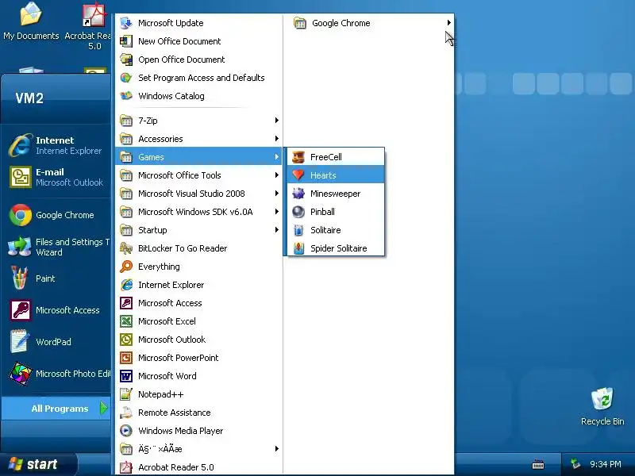Click Internet Explorer icon in All Programs
Screen dimensions: 635x476
(126, 285)
